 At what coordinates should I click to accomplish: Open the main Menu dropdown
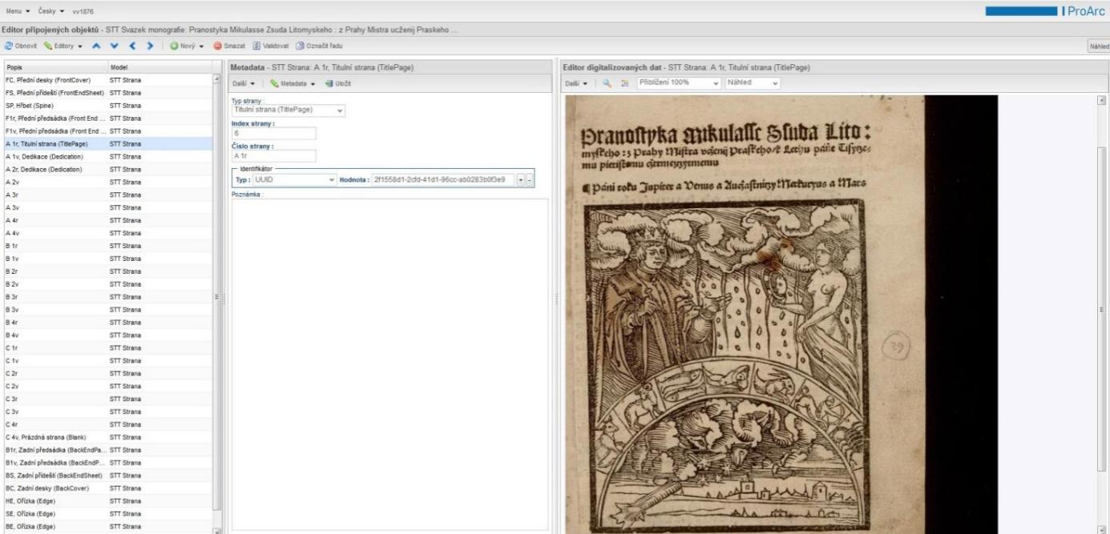[18, 12]
